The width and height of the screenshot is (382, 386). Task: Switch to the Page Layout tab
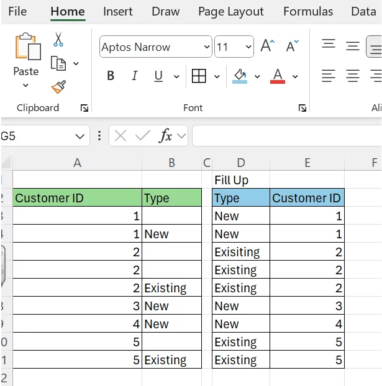[x=231, y=12]
